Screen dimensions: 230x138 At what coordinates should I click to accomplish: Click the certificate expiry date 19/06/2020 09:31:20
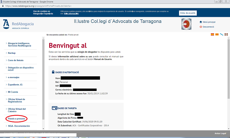click(x=92, y=122)
